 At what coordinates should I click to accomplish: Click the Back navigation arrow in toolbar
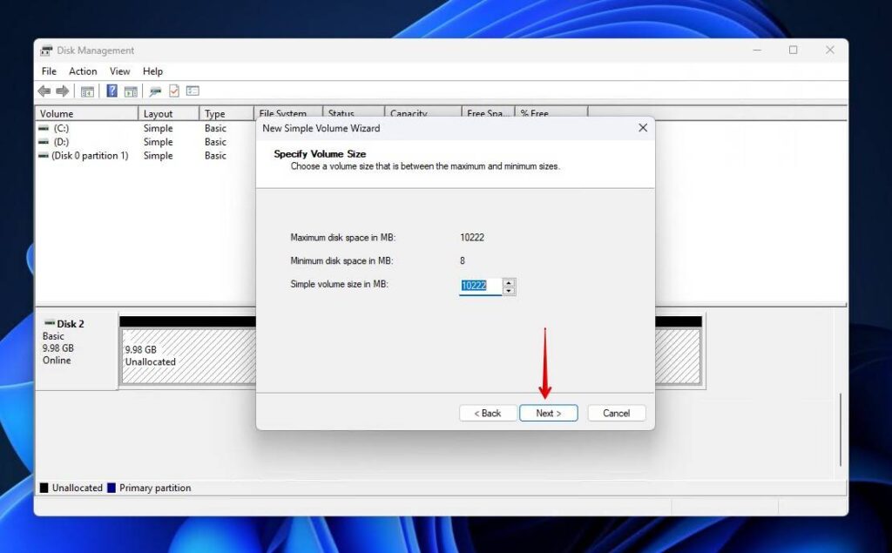pos(44,91)
